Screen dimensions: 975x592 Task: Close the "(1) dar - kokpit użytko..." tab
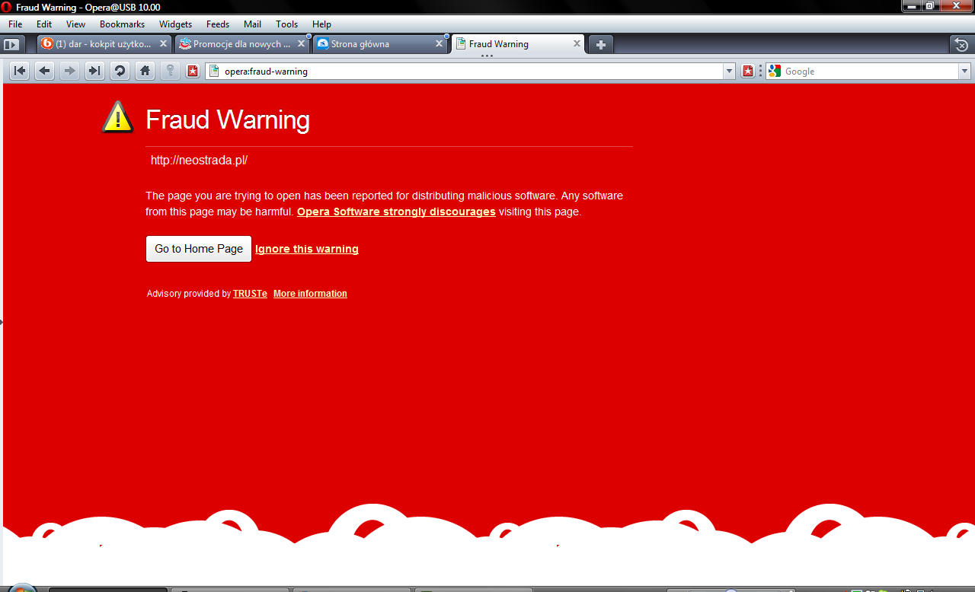click(163, 44)
